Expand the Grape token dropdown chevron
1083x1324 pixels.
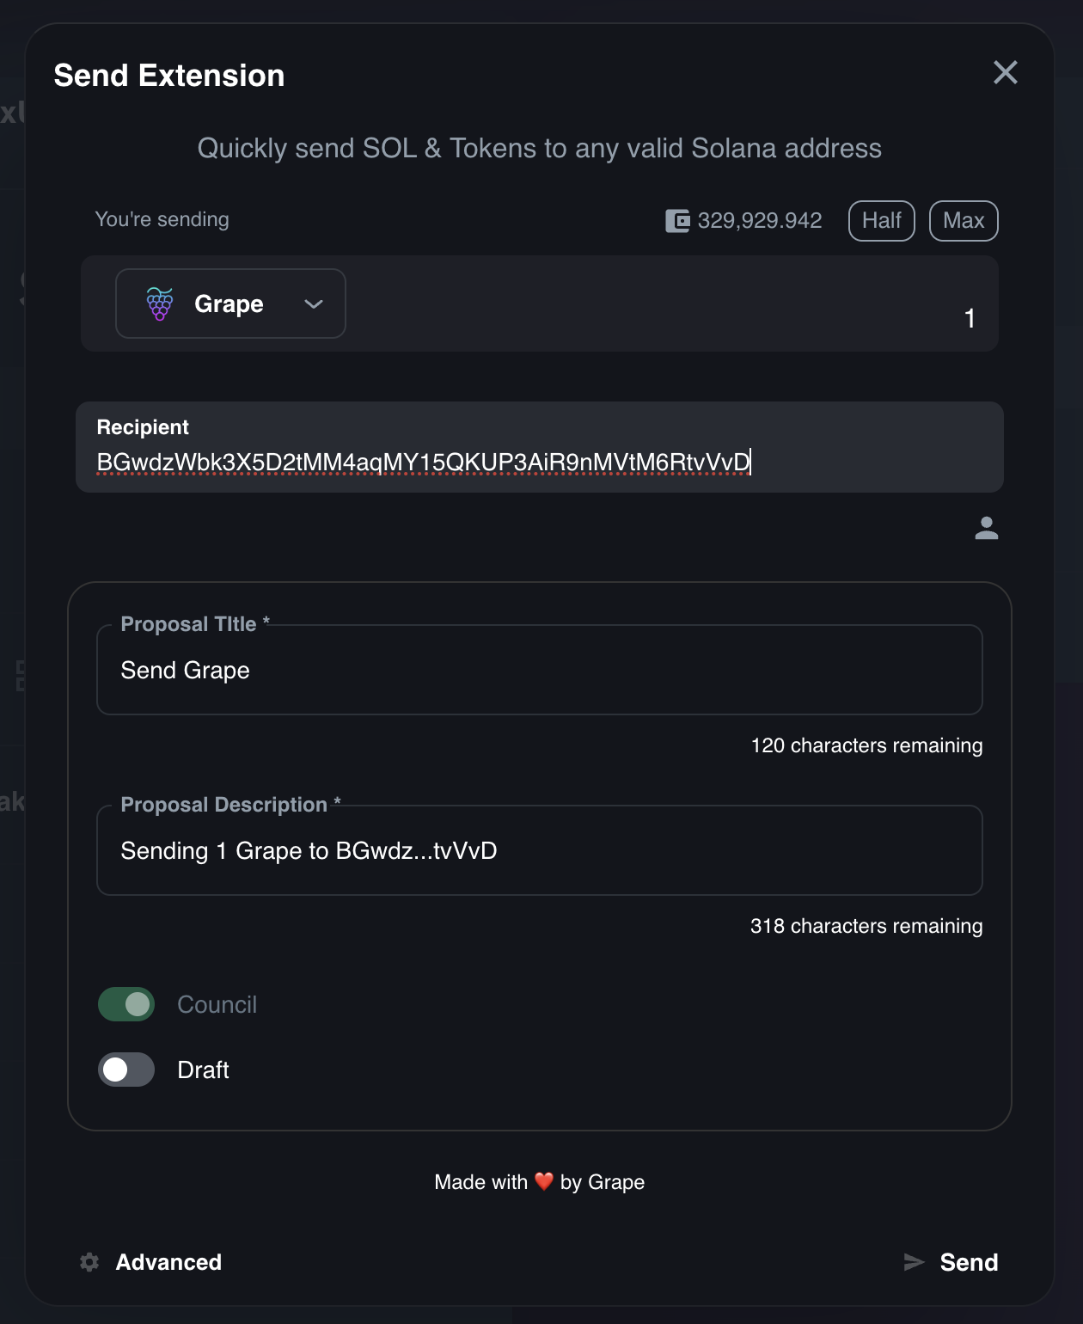[314, 303]
